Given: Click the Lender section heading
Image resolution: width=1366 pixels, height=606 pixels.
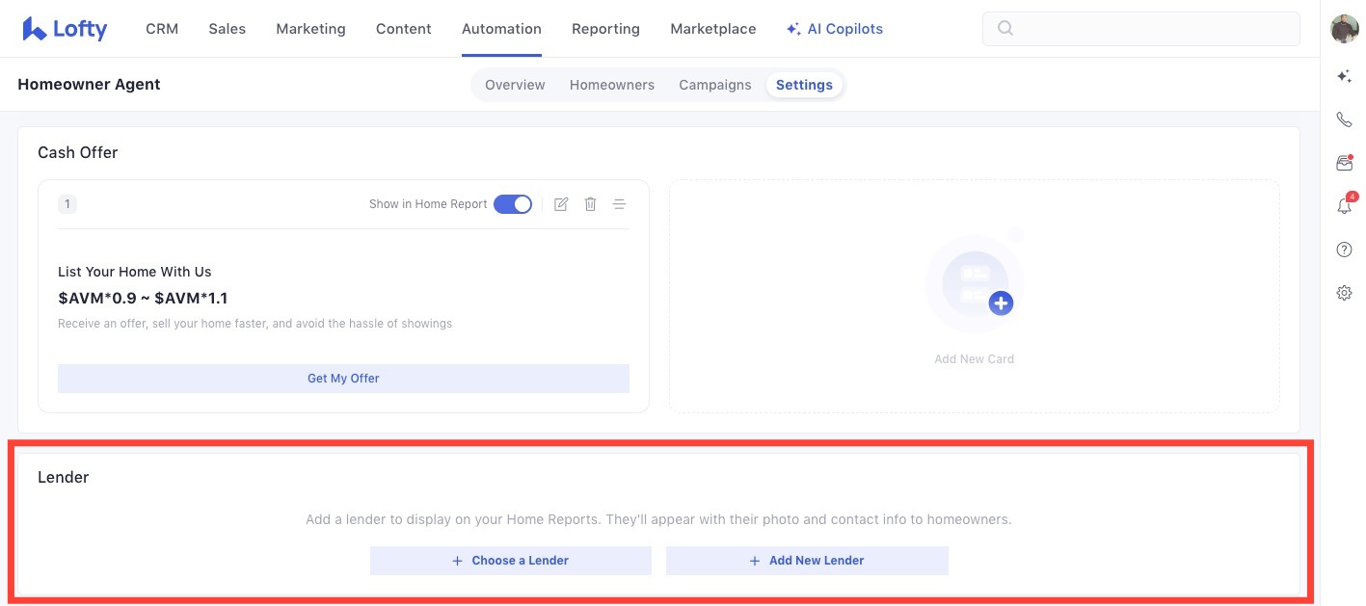Looking at the screenshot, I should (63, 477).
